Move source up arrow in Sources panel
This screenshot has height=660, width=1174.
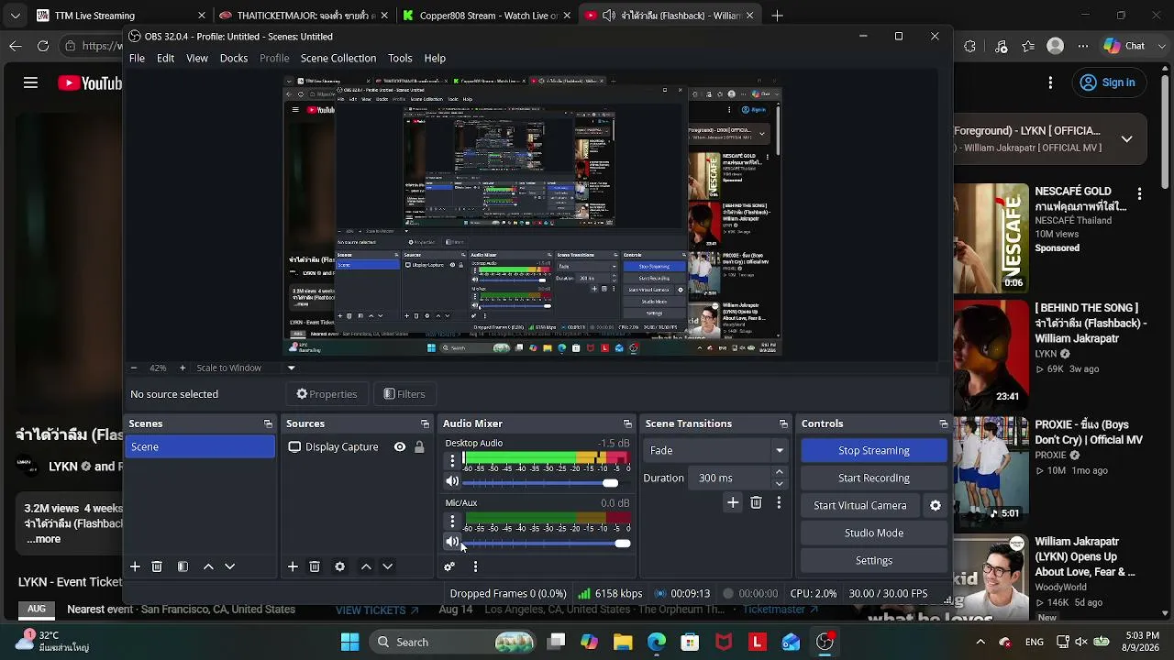coord(366,566)
